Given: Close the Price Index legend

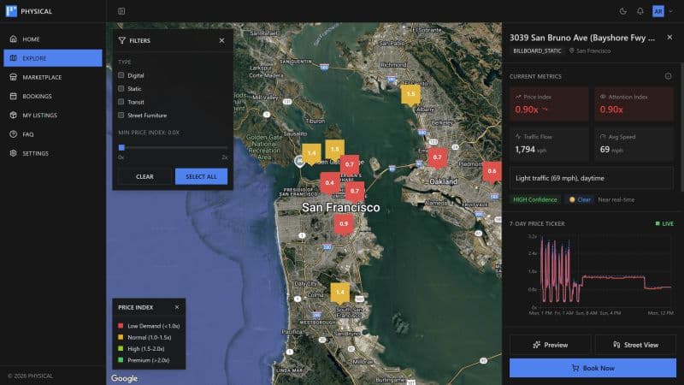Looking at the screenshot, I should point(177,306).
